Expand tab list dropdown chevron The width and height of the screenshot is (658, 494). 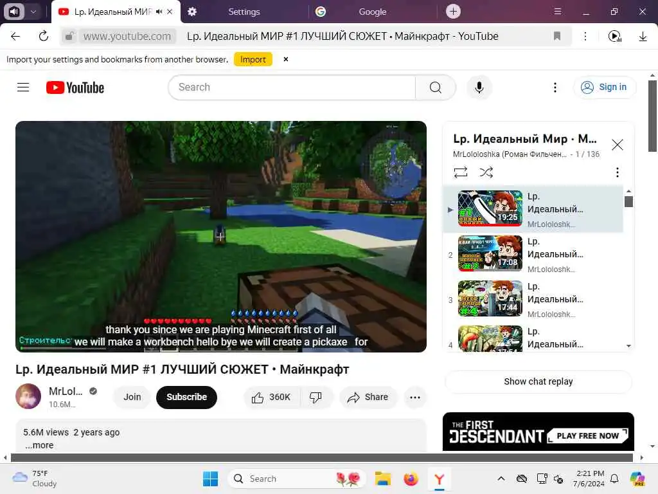(x=33, y=12)
